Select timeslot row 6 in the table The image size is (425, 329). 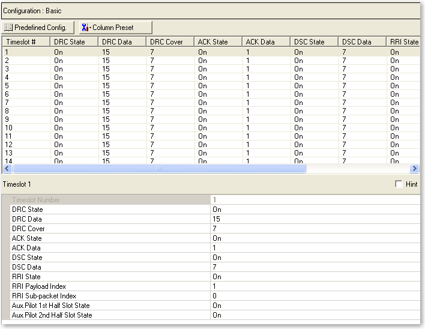tap(211, 94)
